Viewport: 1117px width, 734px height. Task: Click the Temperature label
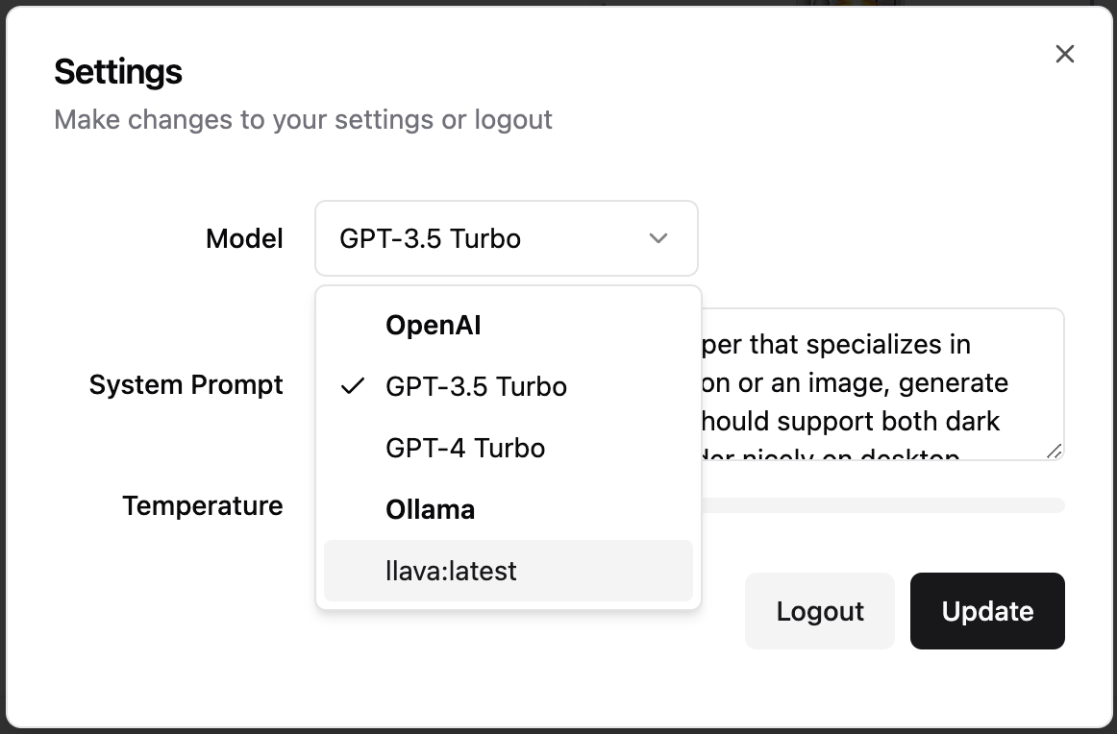pos(202,505)
